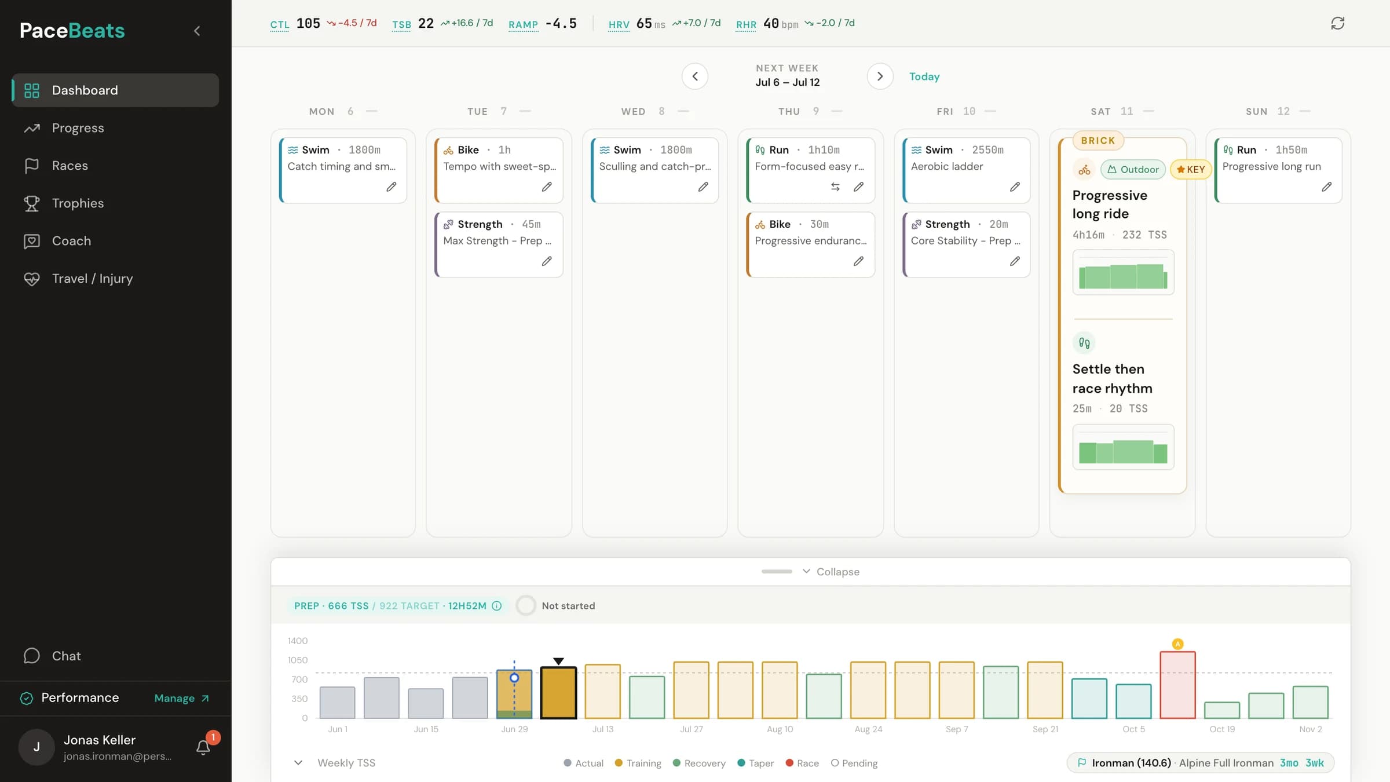
Task: Open the Progress page
Action: (x=115, y=128)
